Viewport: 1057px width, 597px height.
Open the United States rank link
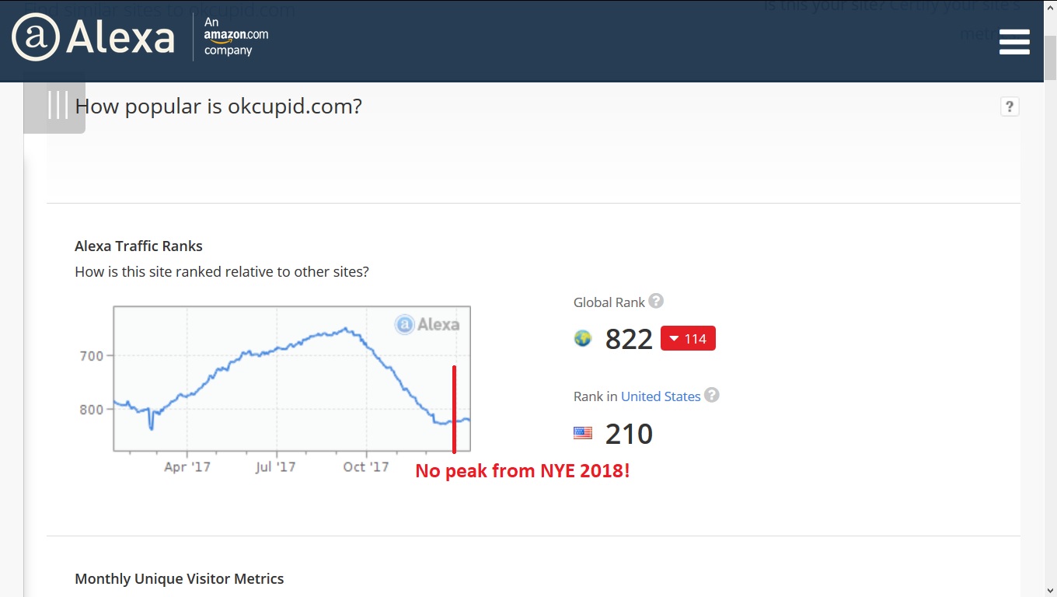661,396
